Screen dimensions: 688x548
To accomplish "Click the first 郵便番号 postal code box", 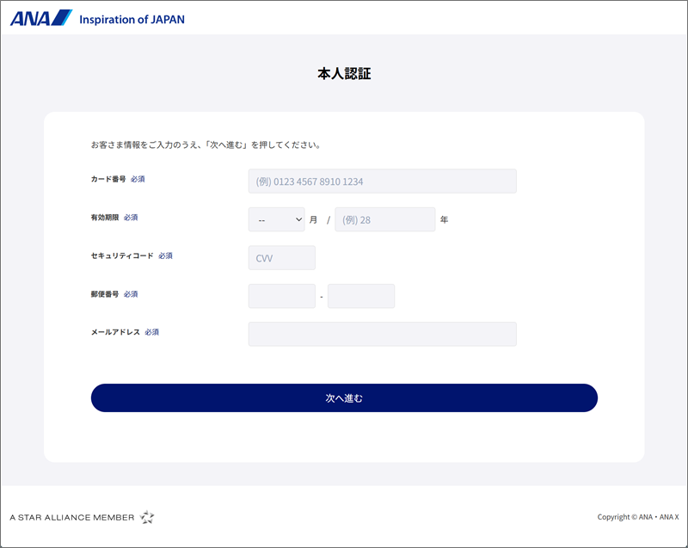I will tap(281, 296).
